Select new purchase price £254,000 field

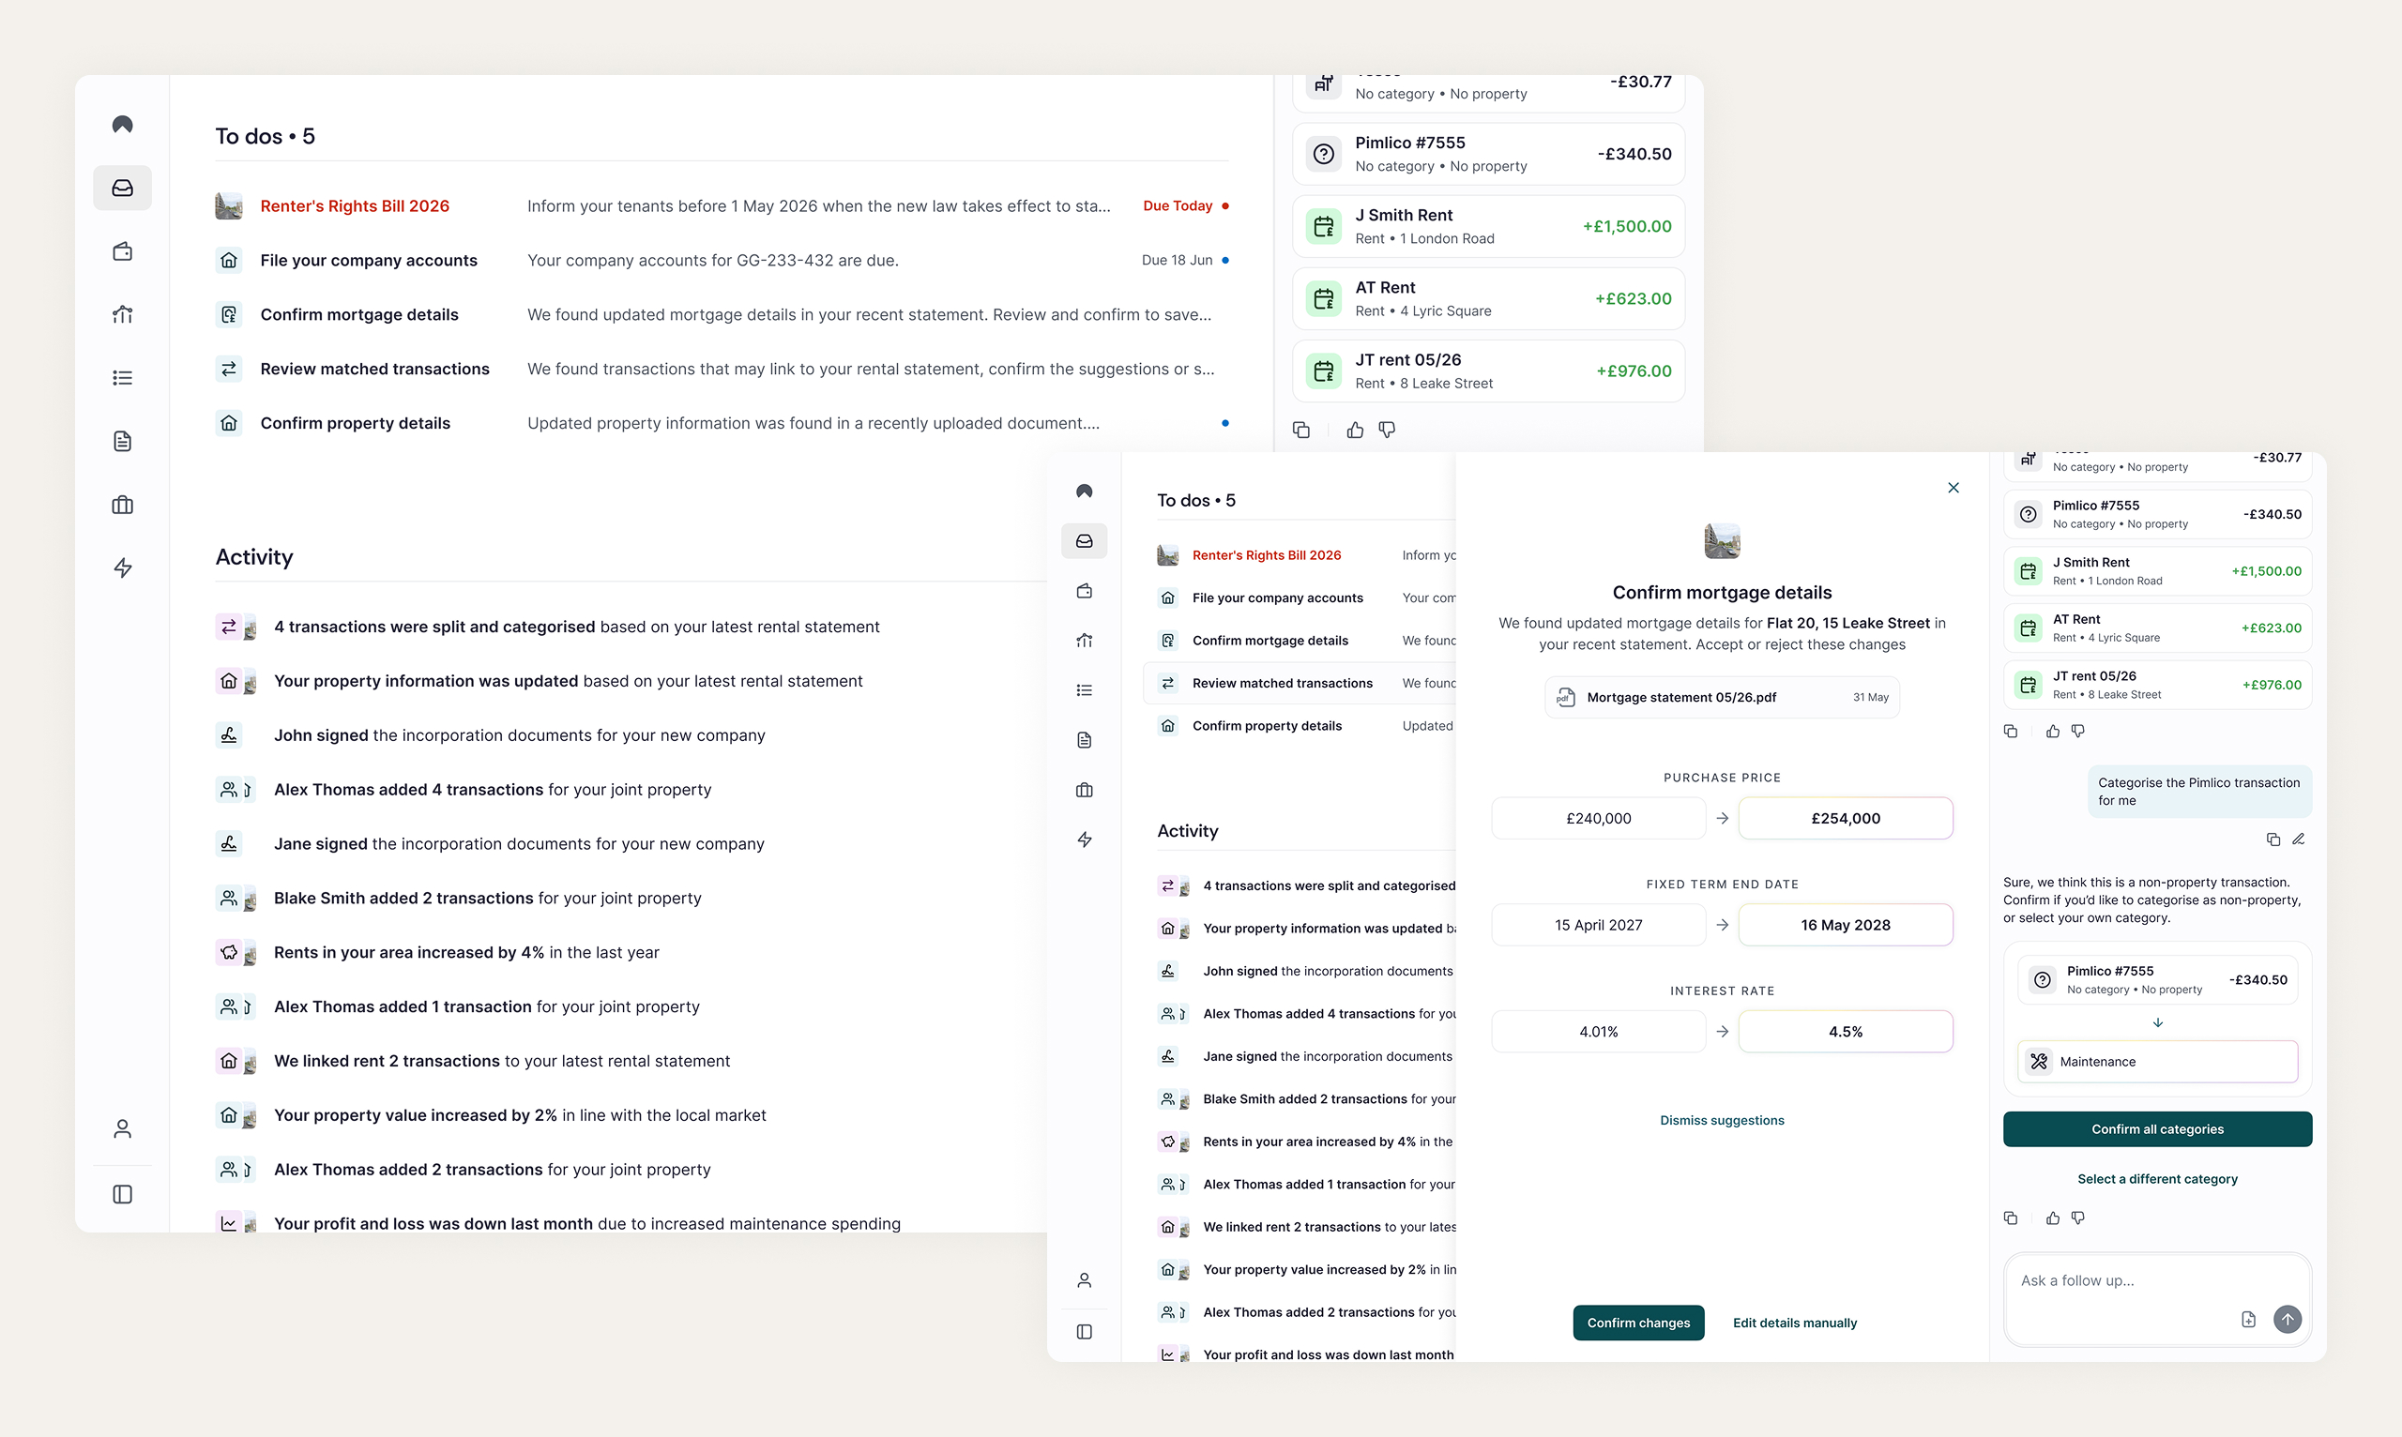point(1845,818)
